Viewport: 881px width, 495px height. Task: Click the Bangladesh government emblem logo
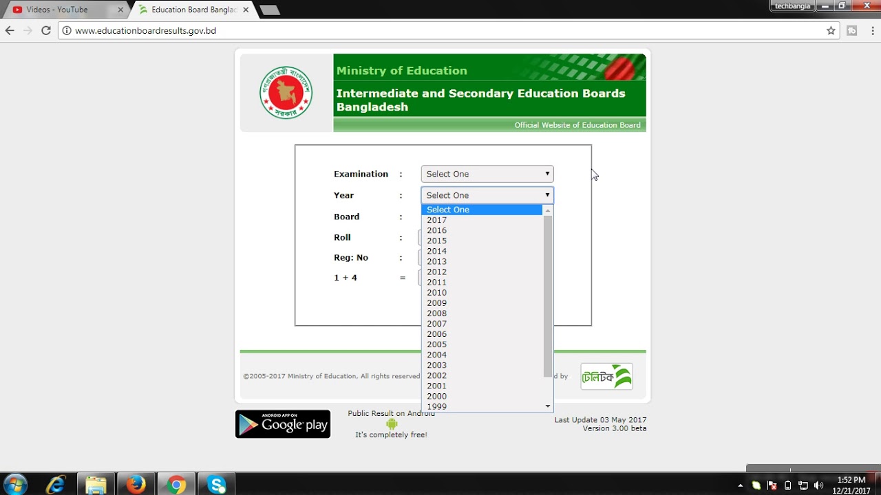286,92
